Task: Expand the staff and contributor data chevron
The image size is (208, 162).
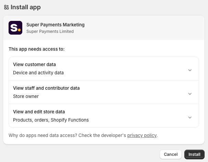Action: [x=190, y=94]
